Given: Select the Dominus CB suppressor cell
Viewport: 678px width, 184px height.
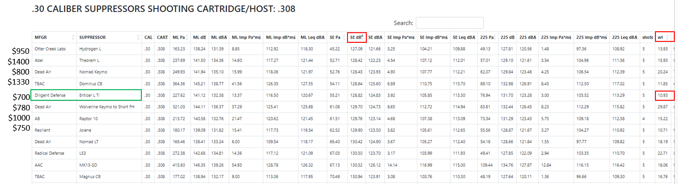Looking at the screenshot, I should point(109,84).
